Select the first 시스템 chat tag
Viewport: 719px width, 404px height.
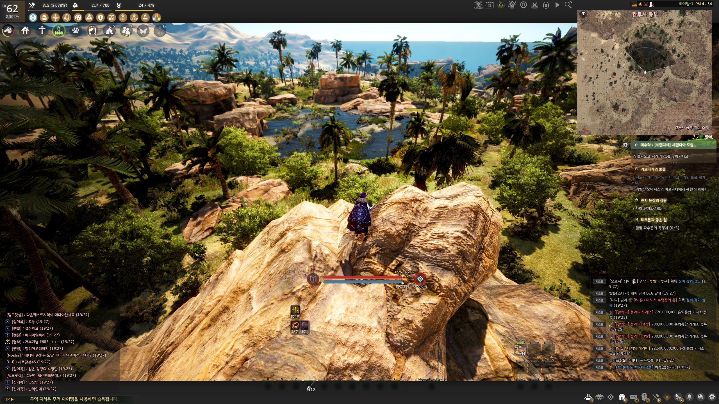point(599,281)
